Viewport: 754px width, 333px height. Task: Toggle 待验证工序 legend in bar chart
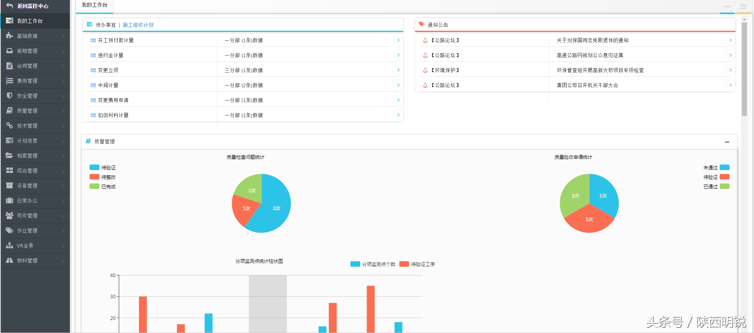pyautogui.click(x=417, y=264)
